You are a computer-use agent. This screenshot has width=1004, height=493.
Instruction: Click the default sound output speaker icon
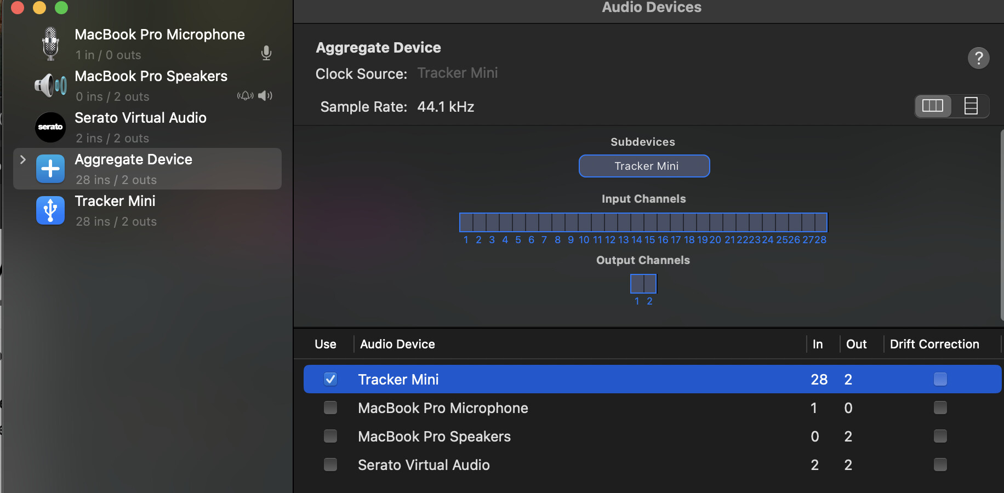[265, 96]
